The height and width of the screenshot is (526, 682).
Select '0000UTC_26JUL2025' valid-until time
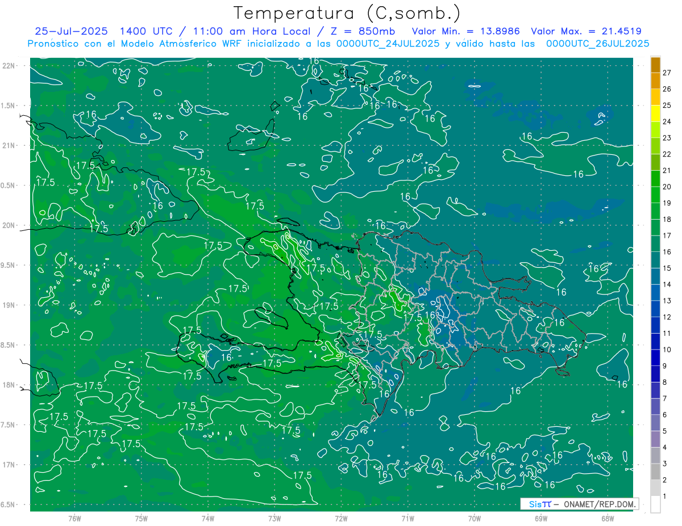(598, 44)
